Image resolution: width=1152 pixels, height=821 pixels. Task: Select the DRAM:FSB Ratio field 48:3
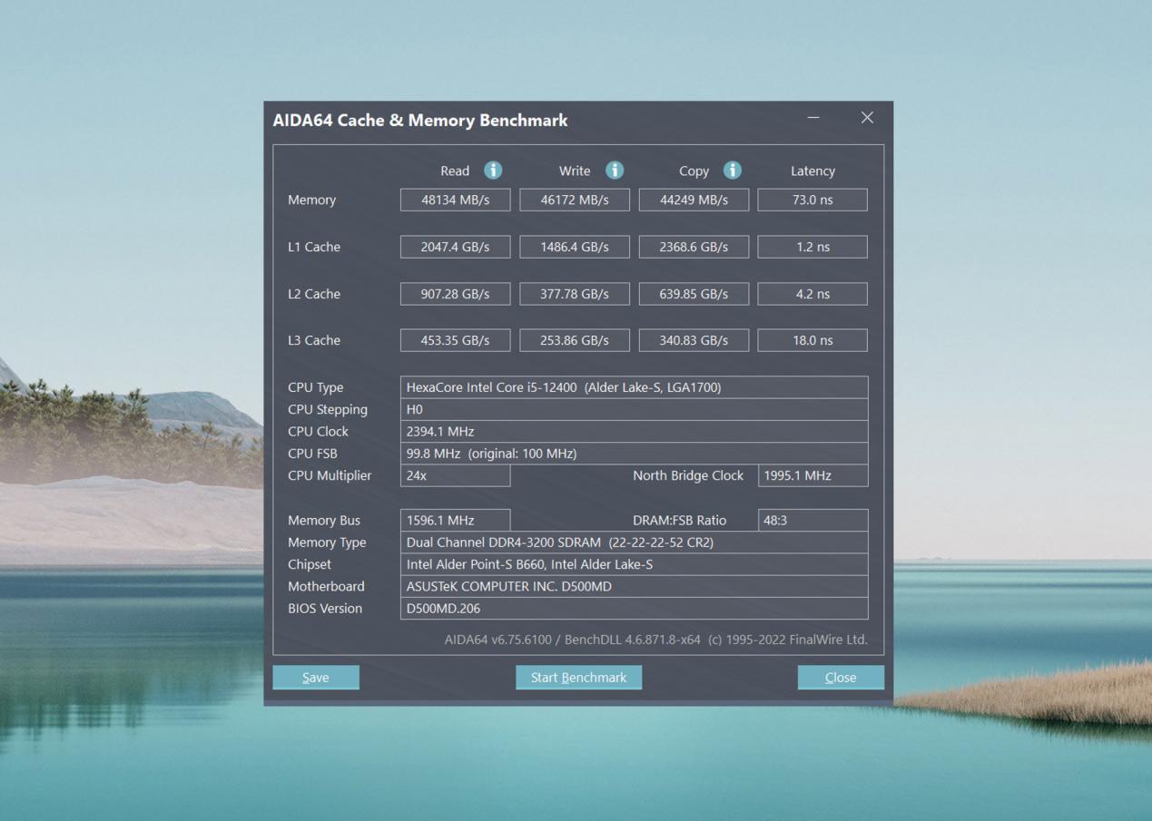point(812,521)
